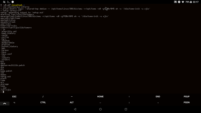This screenshot has height=113, width=201.
Task: Click the /usr/xjix pwd output
Action: [x=6, y=90]
